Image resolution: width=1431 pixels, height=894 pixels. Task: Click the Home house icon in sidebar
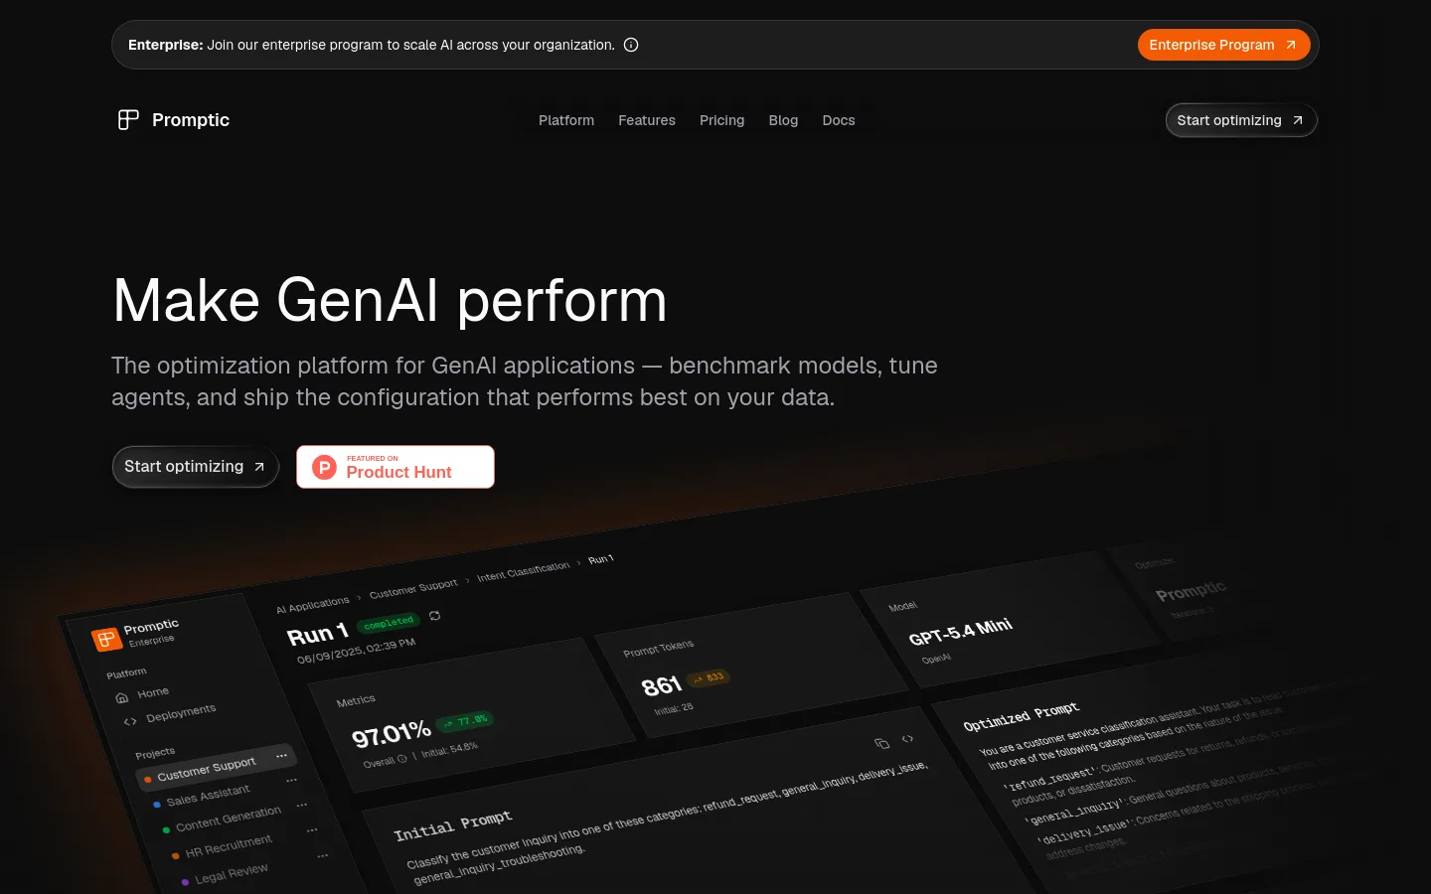pos(122,697)
